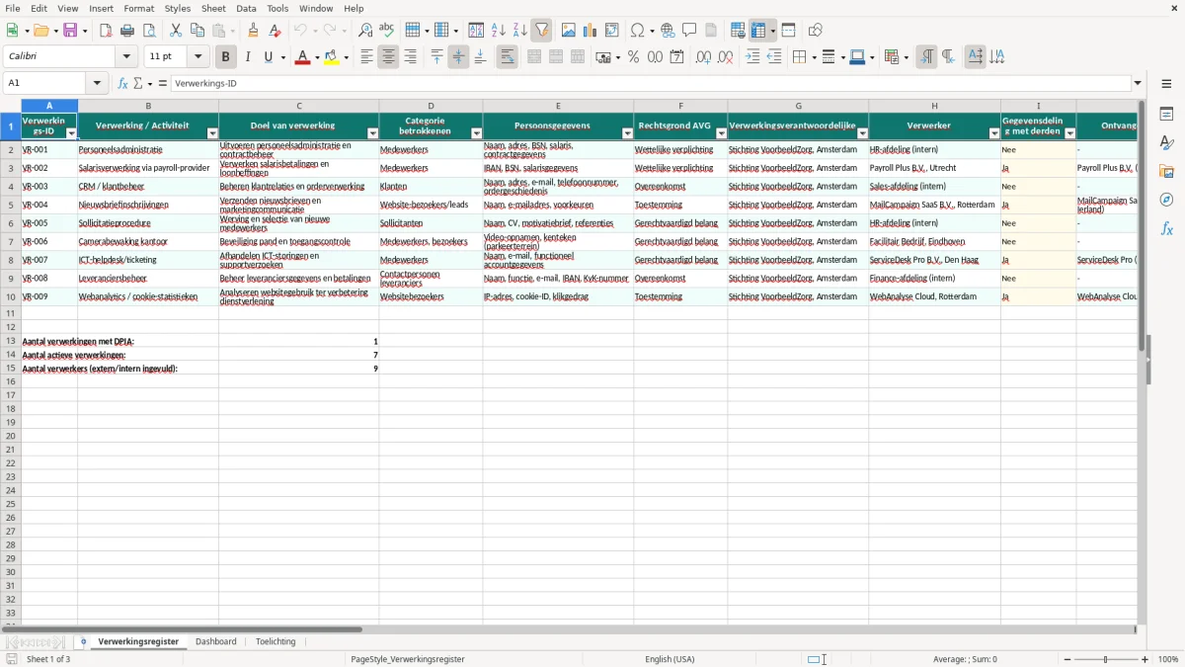Screen dimensions: 1185x667
Task: Open the 11 pt font size dropdown
Action: click(197, 57)
